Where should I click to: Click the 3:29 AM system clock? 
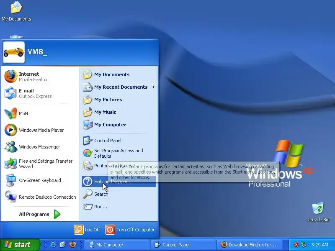320,245
